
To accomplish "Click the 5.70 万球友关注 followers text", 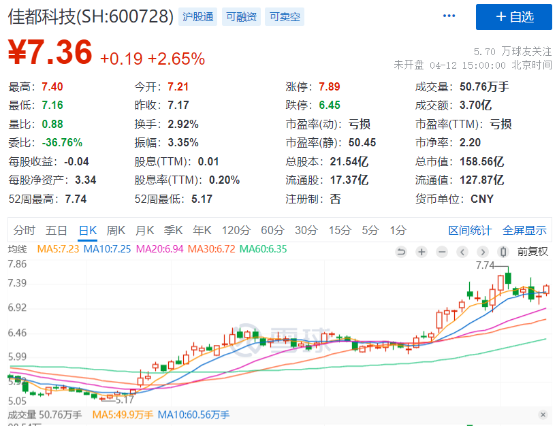I will [513, 52].
